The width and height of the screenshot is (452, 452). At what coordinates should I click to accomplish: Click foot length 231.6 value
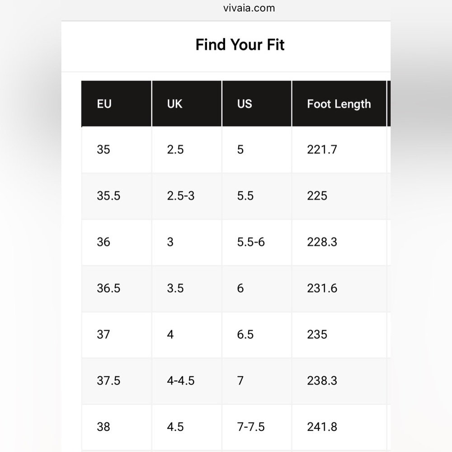(x=322, y=288)
